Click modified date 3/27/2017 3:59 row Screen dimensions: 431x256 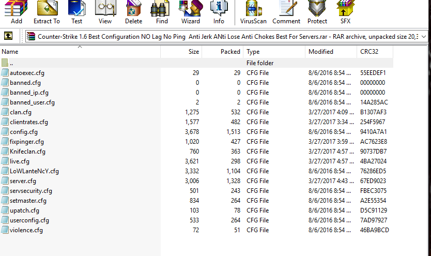(331, 142)
